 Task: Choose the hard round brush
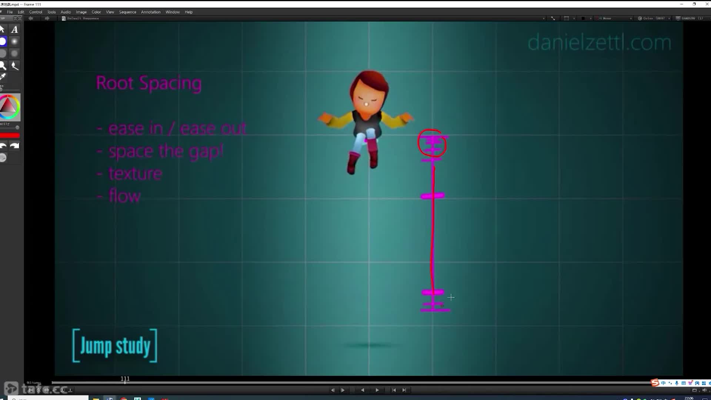point(3,41)
